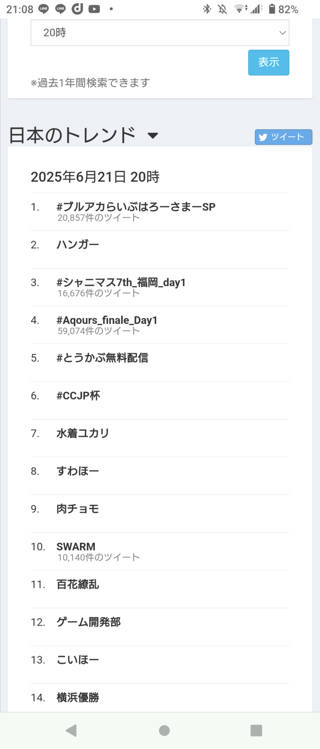Tap the muted bell icon in status bar
The height and width of the screenshot is (749, 320).
(x=222, y=9)
